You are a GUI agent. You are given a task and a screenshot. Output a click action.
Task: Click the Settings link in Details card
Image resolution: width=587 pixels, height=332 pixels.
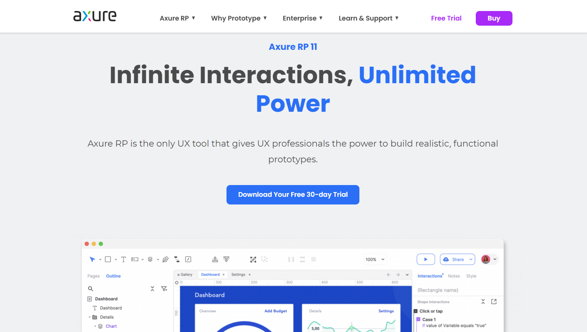tap(386, 311)
